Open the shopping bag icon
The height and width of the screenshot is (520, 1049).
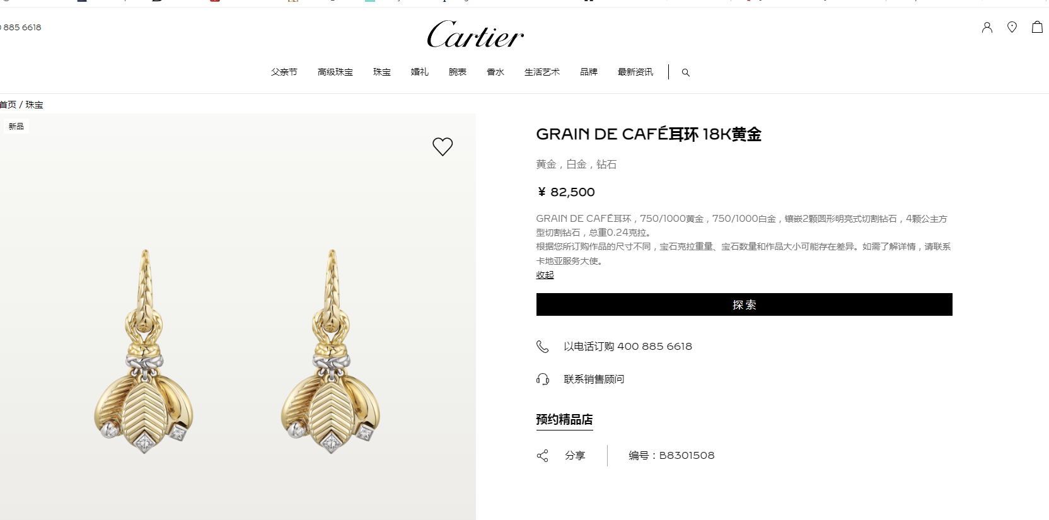click(x=1037, y=26)
